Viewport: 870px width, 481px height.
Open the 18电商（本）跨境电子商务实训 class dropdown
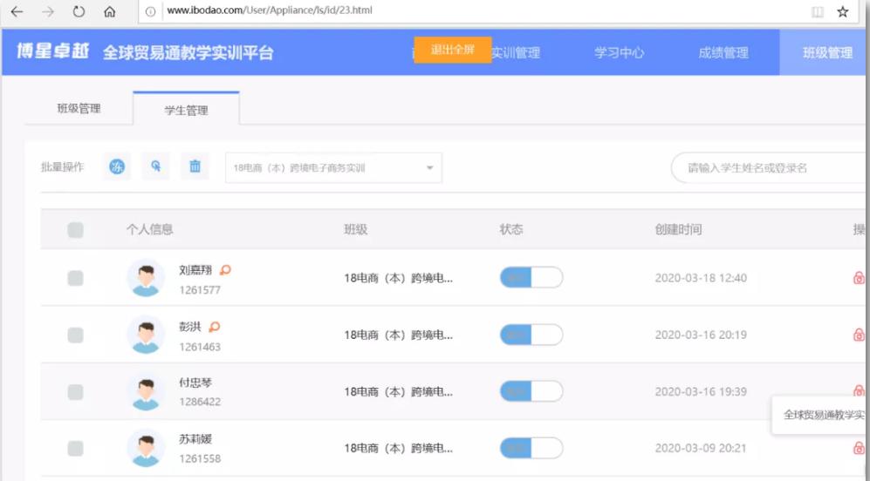pyautogui.click(x=333, y=168)
